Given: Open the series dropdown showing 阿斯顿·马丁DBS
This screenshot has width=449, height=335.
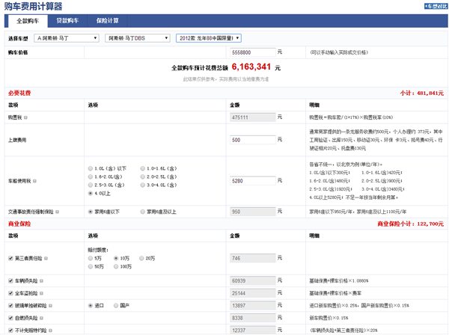Looking at the screenshot, I should 138,38.
